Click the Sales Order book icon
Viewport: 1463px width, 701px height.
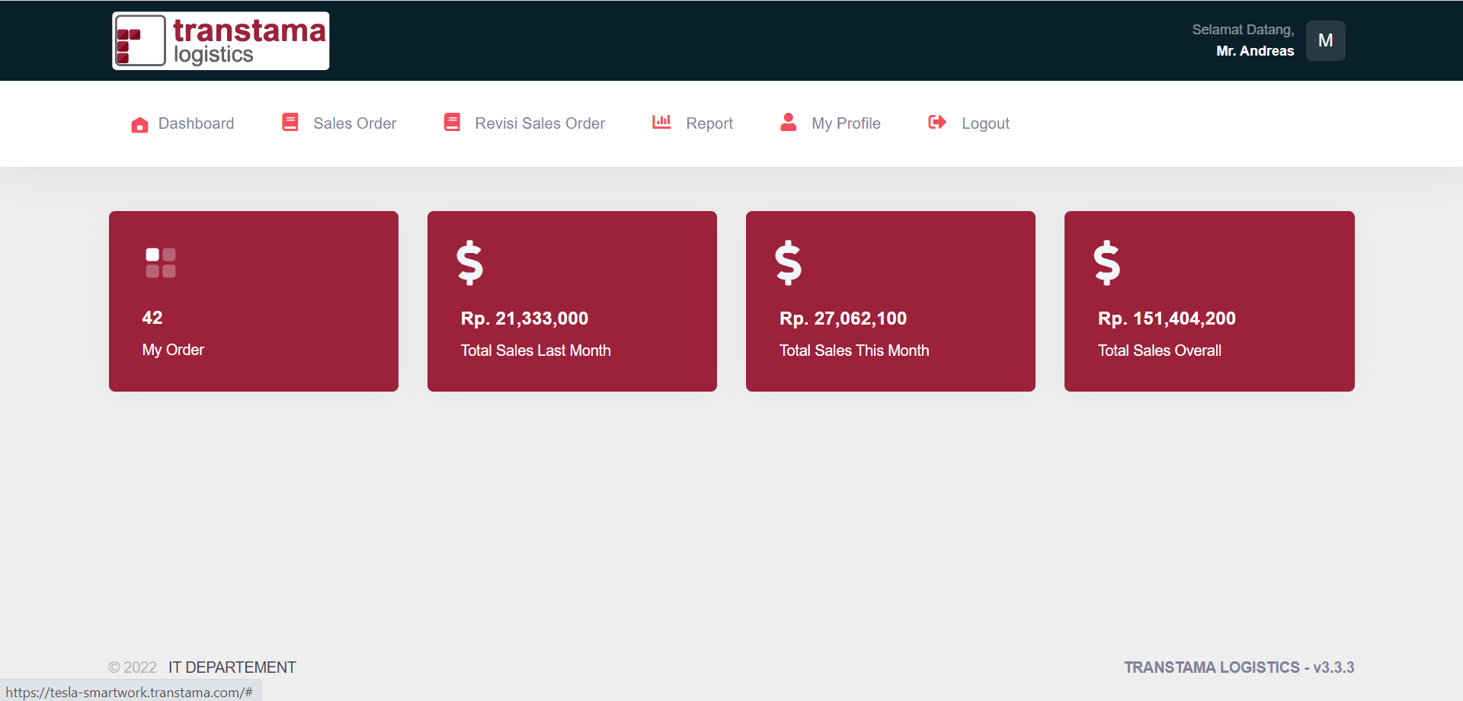click(290, 122)
